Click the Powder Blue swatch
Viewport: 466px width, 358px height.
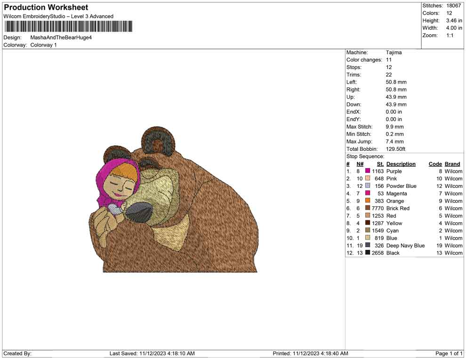point(368,186)
